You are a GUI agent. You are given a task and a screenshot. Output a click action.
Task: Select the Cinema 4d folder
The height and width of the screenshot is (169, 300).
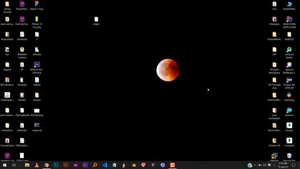[x=274, y=142]
